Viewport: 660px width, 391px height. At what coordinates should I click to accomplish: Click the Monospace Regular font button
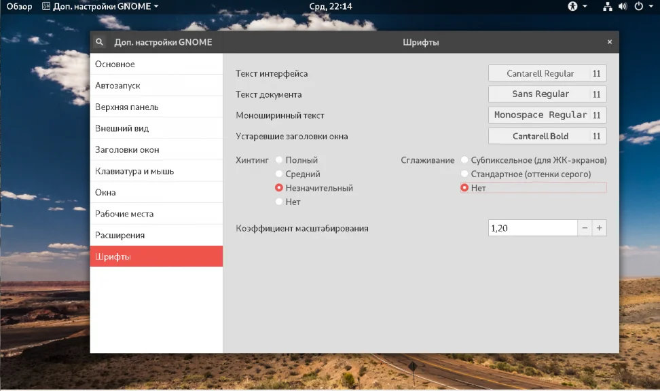(x=547, y=115)
